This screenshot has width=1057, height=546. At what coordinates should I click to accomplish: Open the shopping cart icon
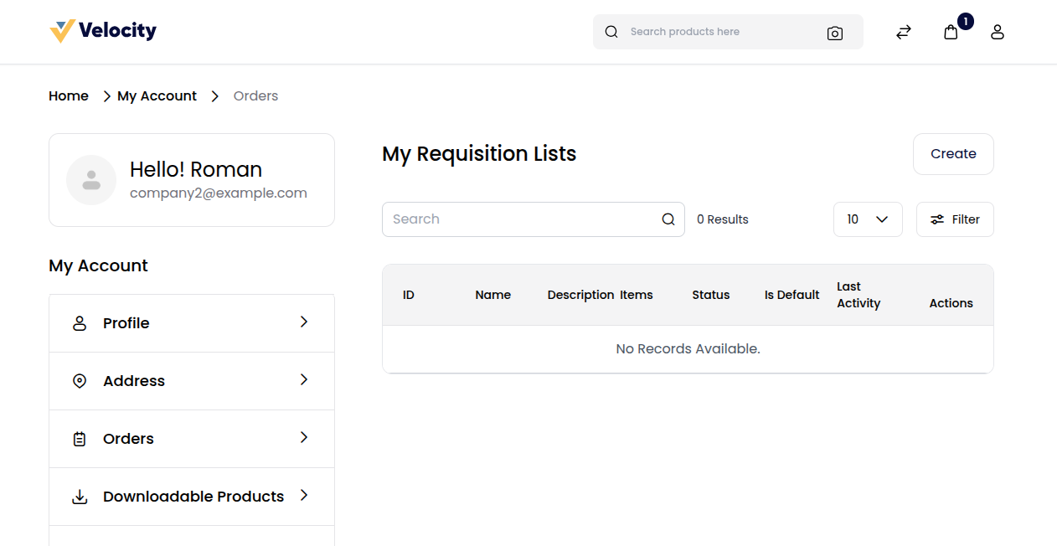pos(950,31)
